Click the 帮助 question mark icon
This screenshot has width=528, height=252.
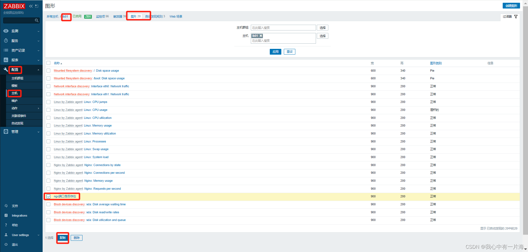[x=6, y=225]
